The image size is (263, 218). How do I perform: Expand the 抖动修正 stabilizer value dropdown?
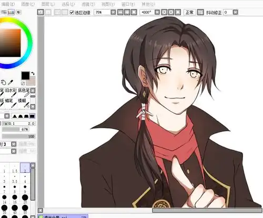(x=235, y=12)
